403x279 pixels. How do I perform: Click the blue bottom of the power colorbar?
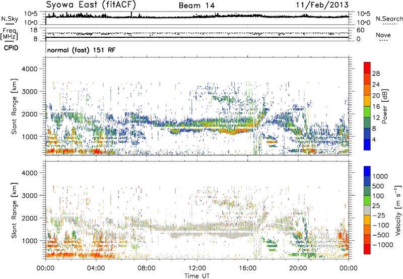(367, 145)
